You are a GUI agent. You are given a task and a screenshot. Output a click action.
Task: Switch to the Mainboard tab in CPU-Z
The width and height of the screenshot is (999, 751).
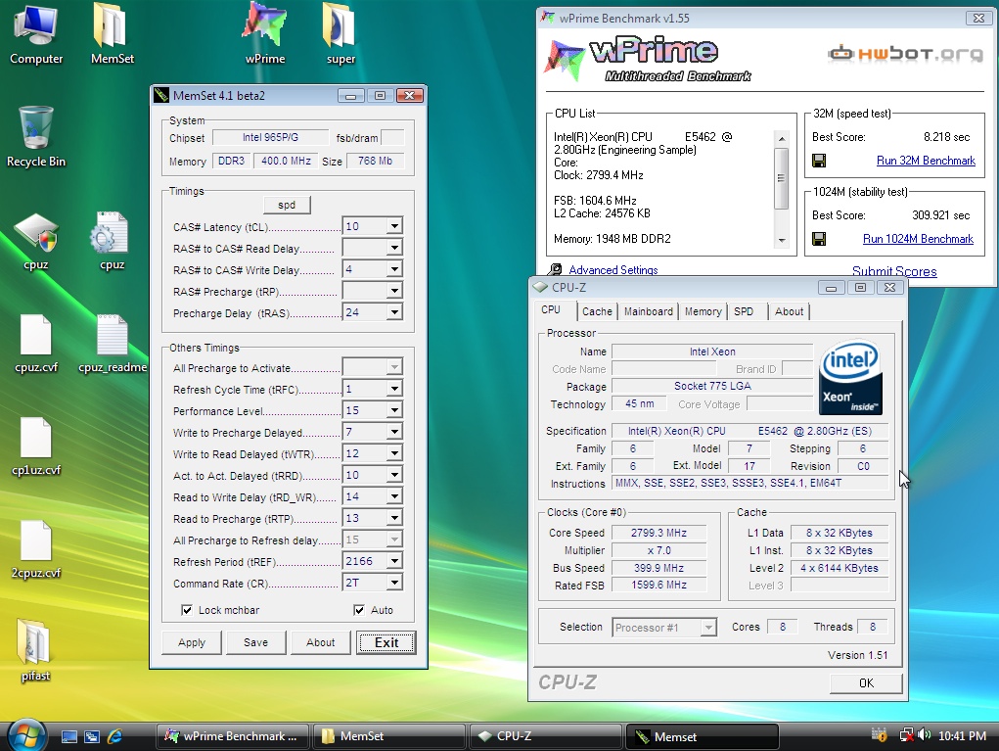649,311
